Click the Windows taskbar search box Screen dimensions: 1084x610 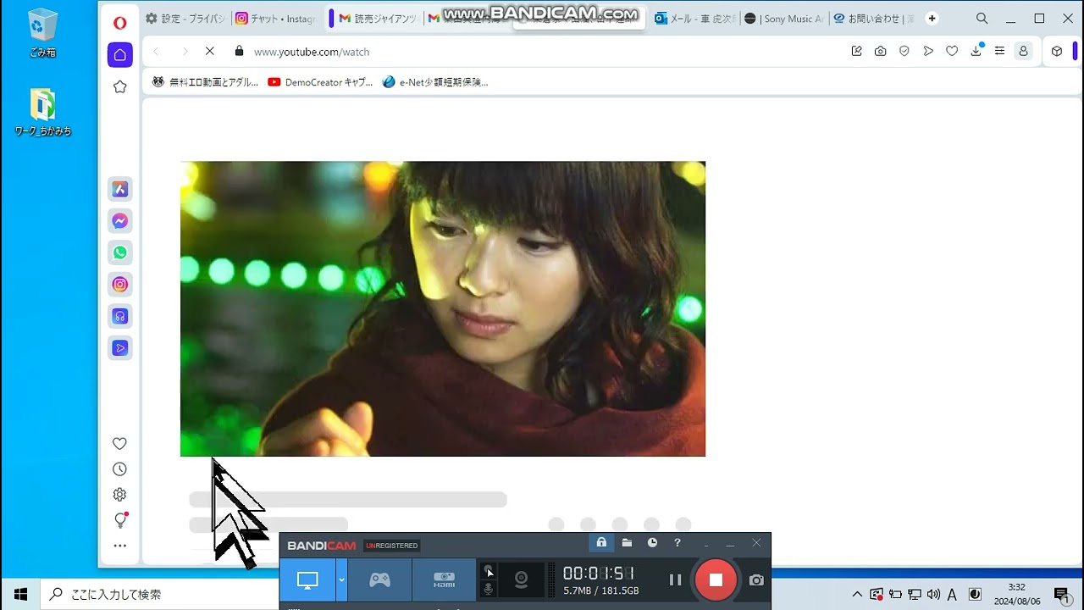click(x=161, y=594)
